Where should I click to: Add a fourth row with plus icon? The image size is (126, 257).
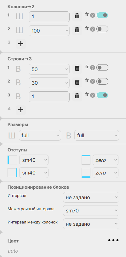point(21,110)
